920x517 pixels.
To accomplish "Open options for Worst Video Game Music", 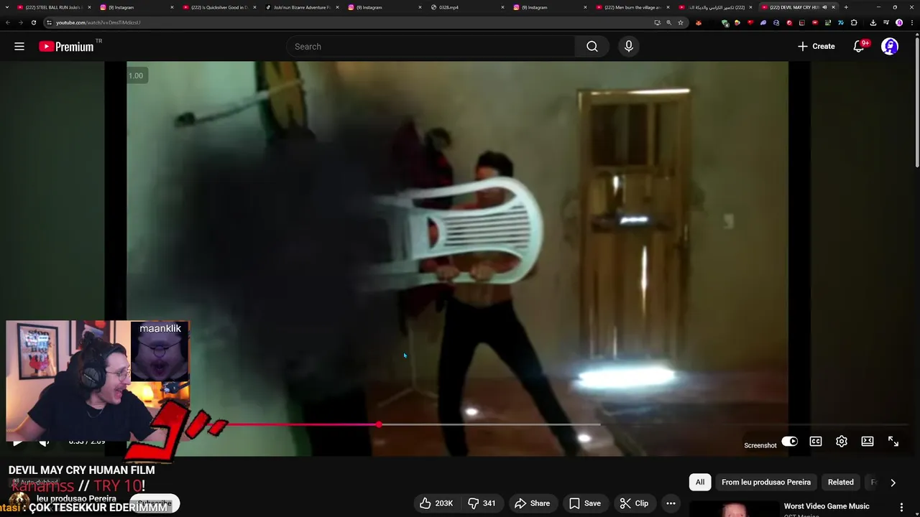I will 902,506.
